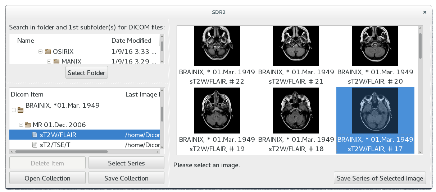Screen dimensions: 436x192
Task: Click the OSIRIX folder icon
Action: click(x=48, y=52)
